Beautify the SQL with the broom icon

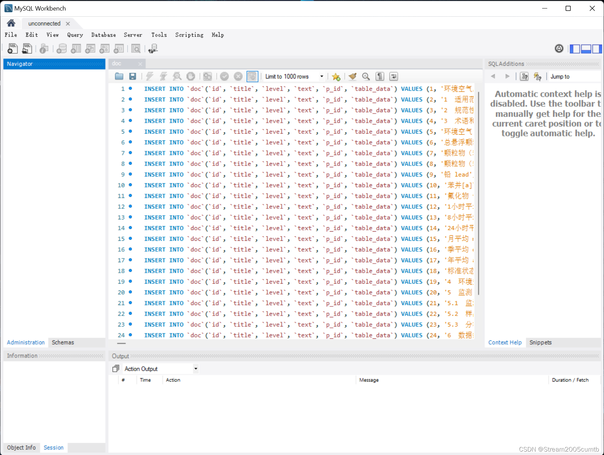pos(352,76)
